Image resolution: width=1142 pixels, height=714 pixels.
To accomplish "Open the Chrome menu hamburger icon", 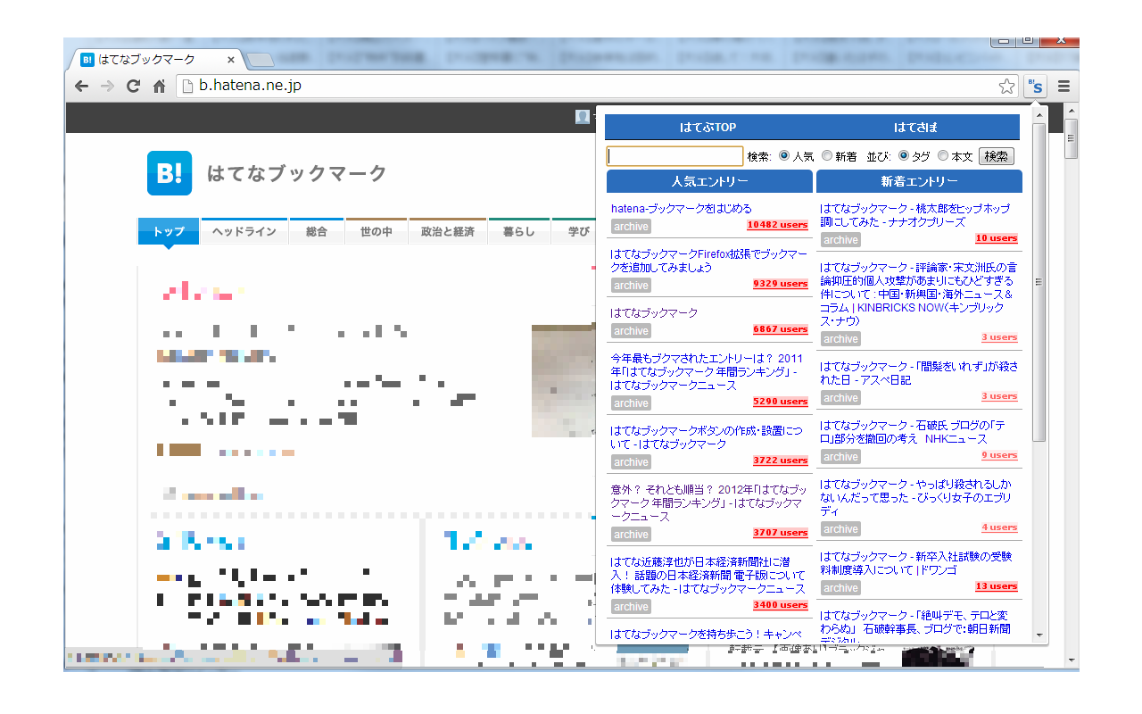I will pos(1063,87).
